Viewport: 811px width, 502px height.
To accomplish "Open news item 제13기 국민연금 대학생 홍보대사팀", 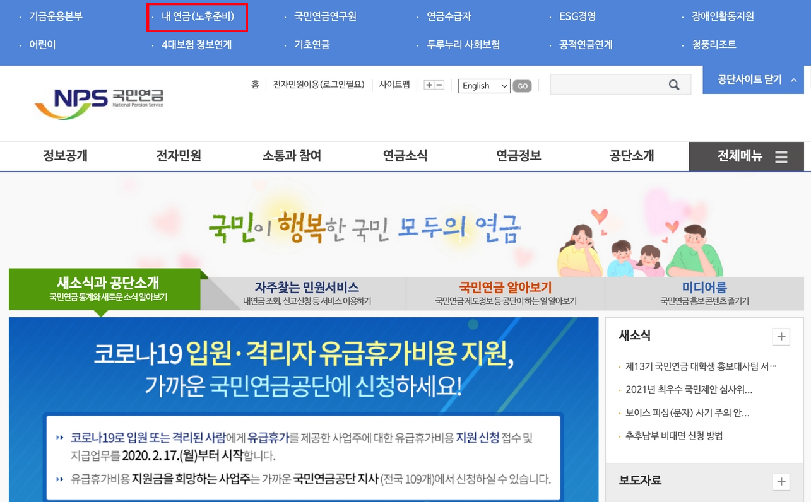I will pyautogui.click(x=701, y=366).
